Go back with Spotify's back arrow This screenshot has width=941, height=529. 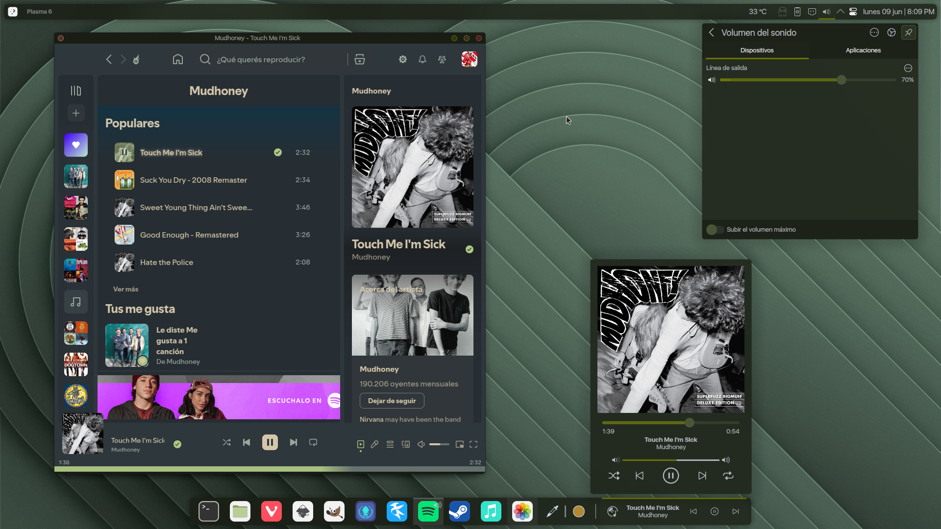109,59
